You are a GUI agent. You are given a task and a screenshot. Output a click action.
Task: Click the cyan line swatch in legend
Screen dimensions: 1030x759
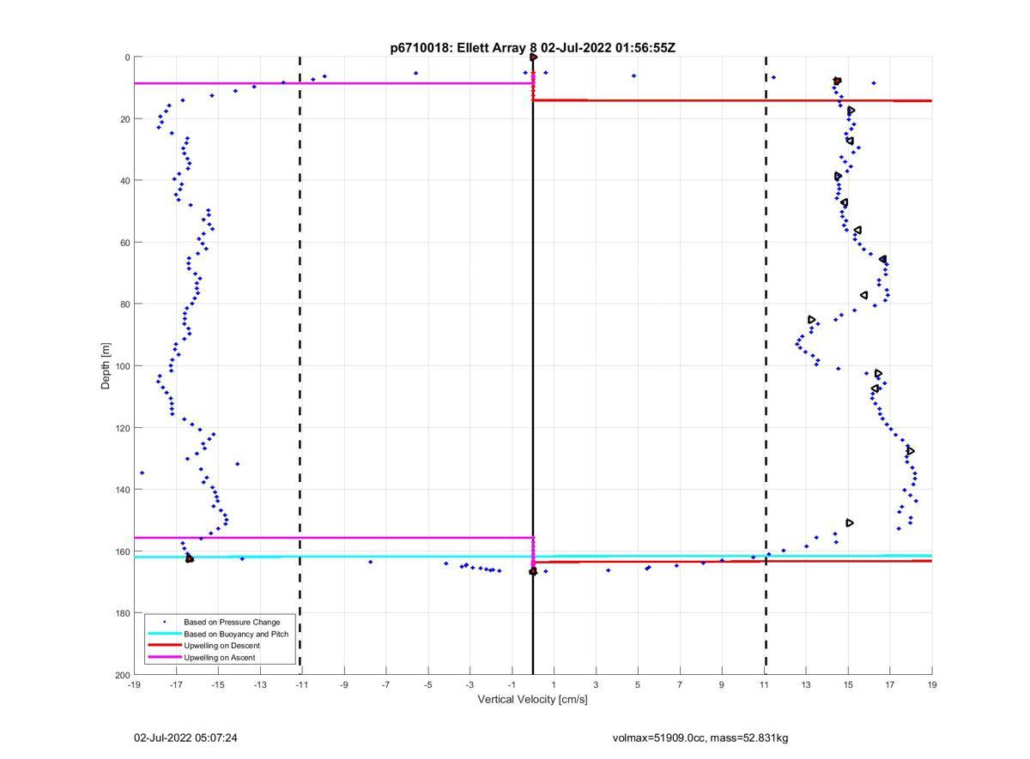164,634
